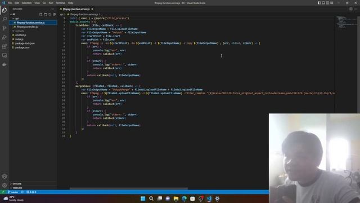The image size is (360, 203).
Task: Open the taskbar weather widget
Action: click(13, 198)
